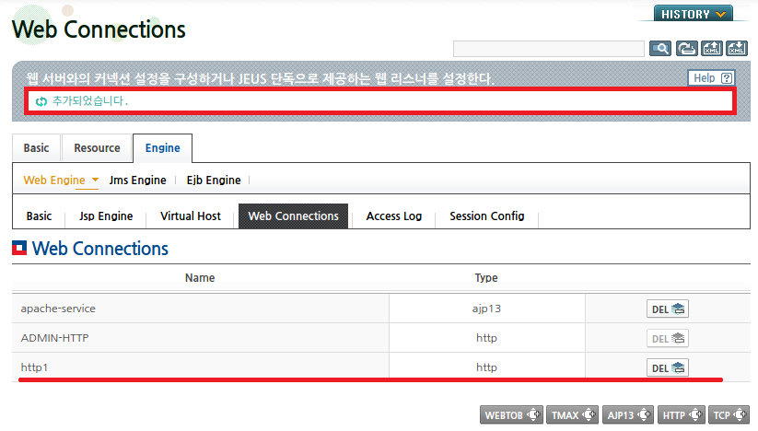Open the http1 connection
The width and height of the screenshot is (758, 431).
(x=34, y=367)
